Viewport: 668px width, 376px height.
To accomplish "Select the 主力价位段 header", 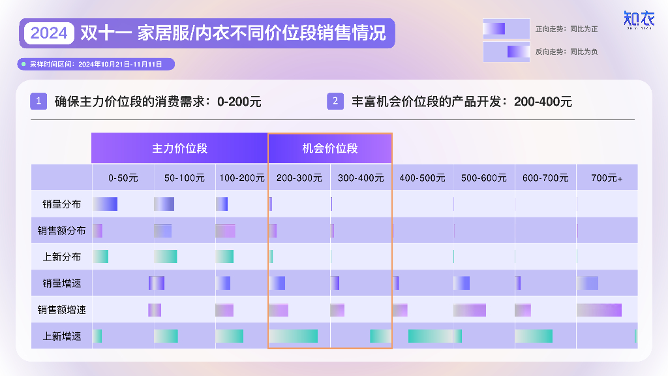I will click(180, 148).
